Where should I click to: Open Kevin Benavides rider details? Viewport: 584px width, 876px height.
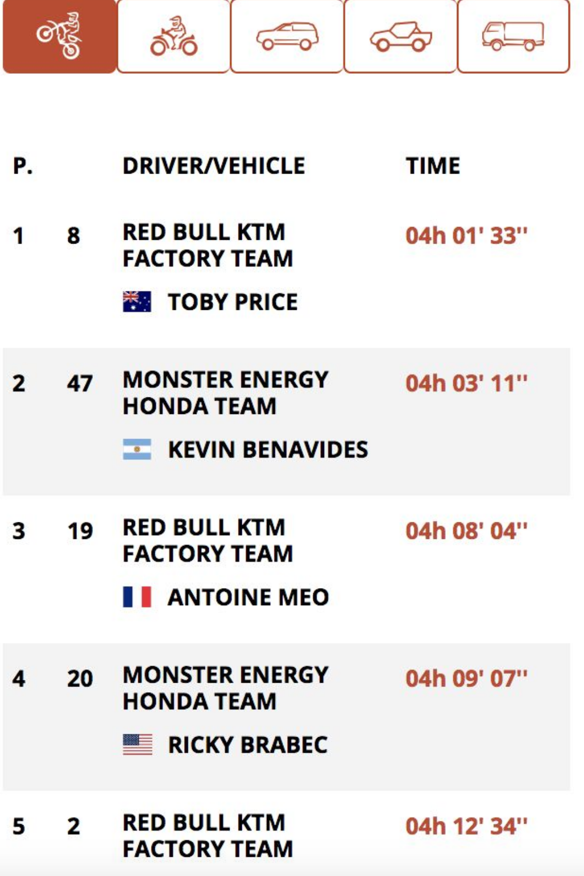click(268, 449)
